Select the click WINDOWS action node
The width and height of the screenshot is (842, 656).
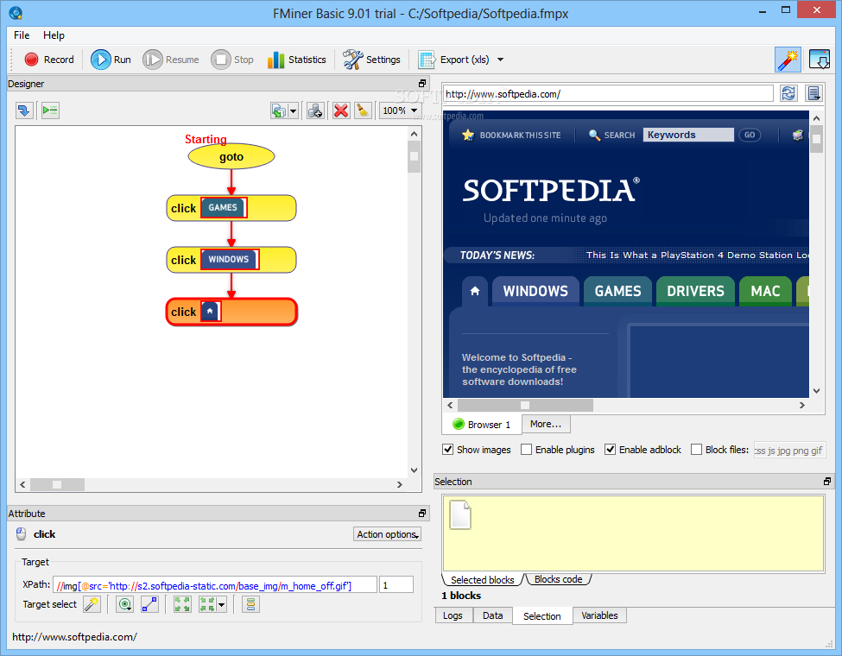click(231, 260)
